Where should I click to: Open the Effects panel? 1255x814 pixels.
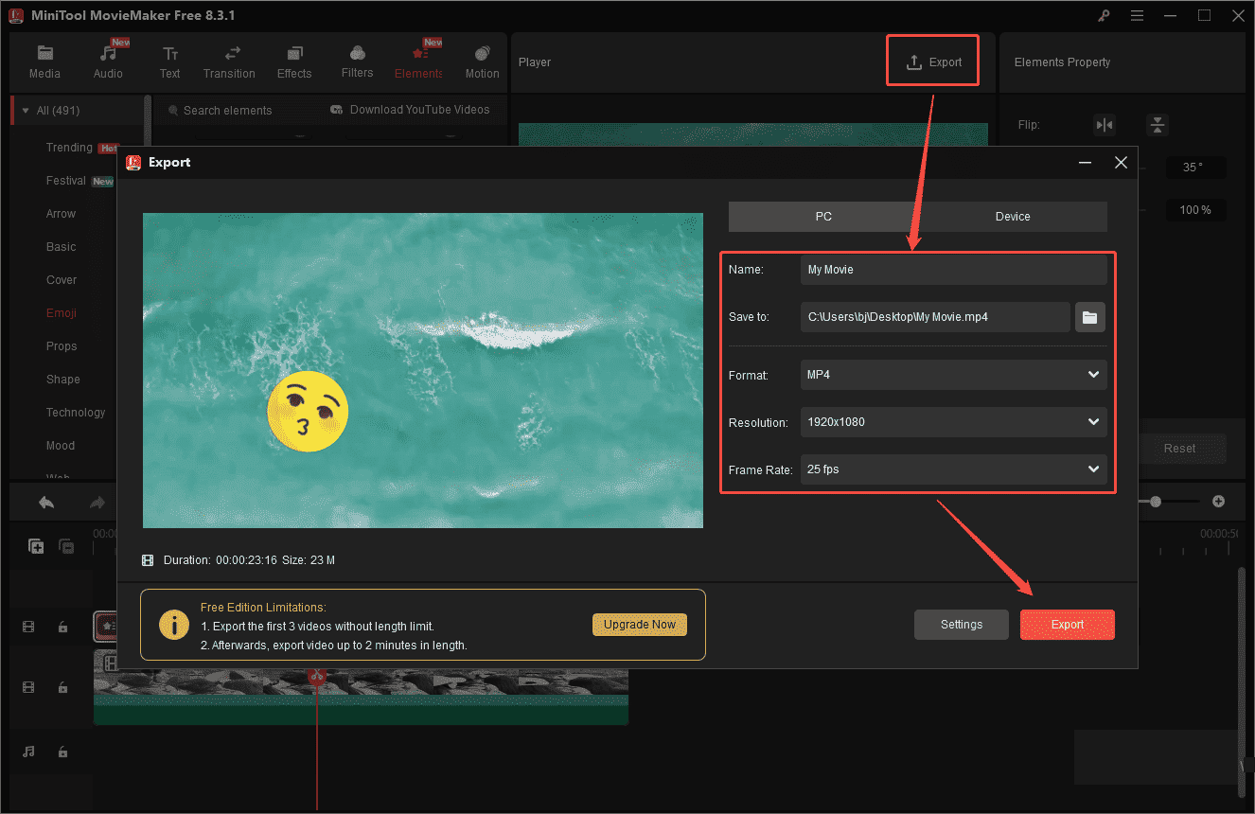293,60
